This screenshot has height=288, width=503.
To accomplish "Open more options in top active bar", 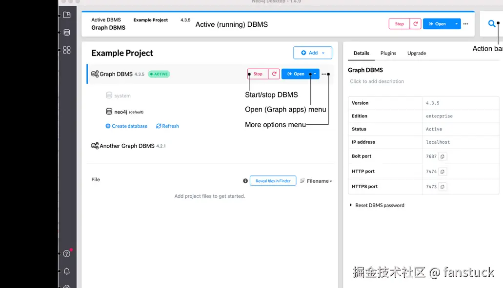I will pos(466,24).
